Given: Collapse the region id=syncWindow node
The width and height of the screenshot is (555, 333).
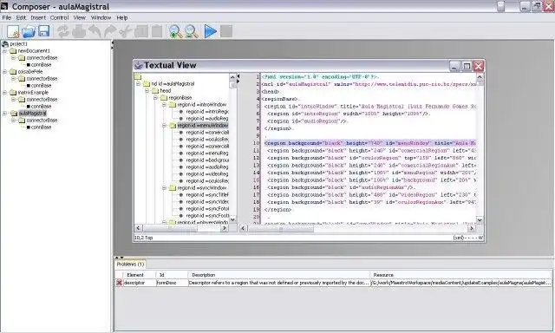Looking at the screenshot, I should (x=164, y=188).
